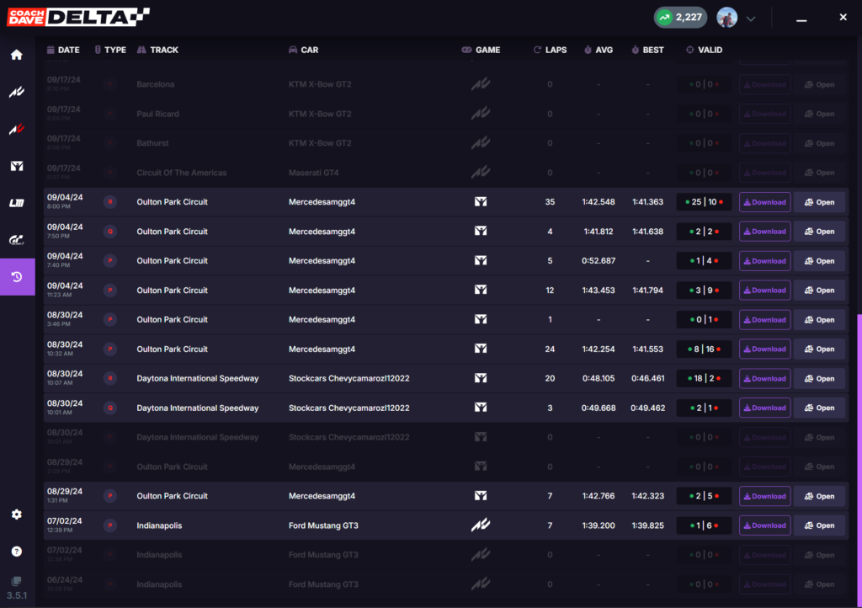This screenshot has width=862, height=608.
Task: Open the 09/04/24 7:40 PM practice session
Action: [820, 261]
